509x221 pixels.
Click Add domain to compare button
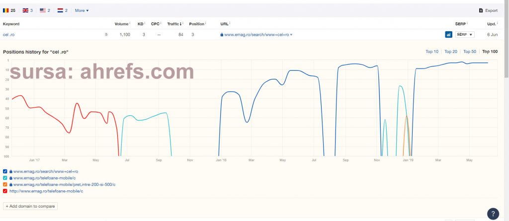coord(30,206)
